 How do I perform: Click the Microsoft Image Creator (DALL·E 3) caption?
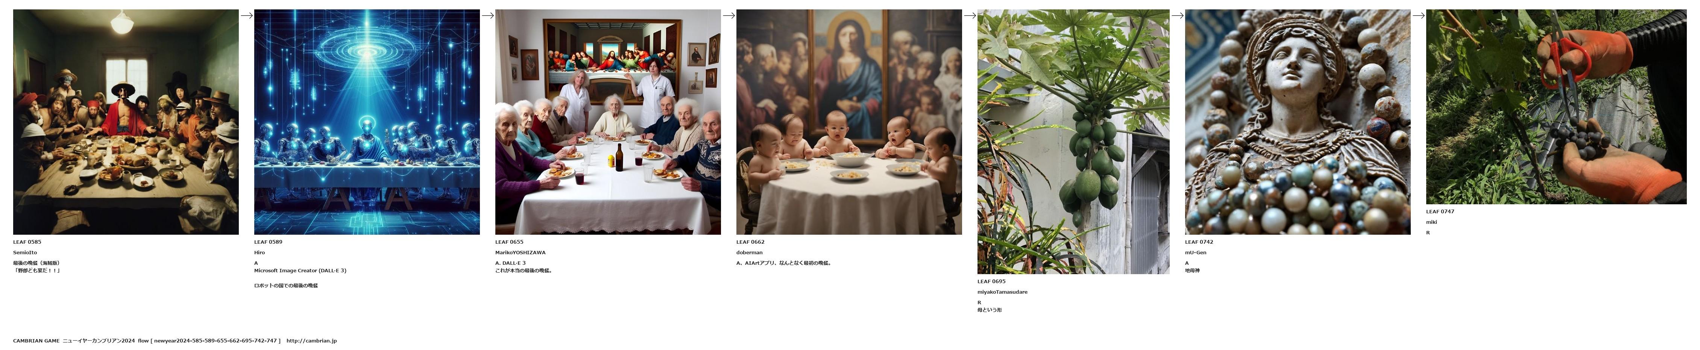(300, 270)
